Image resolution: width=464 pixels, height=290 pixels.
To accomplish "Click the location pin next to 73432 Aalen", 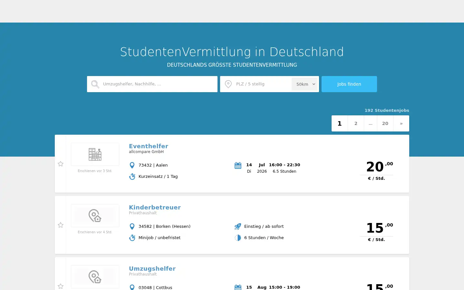I will point(132,165).
